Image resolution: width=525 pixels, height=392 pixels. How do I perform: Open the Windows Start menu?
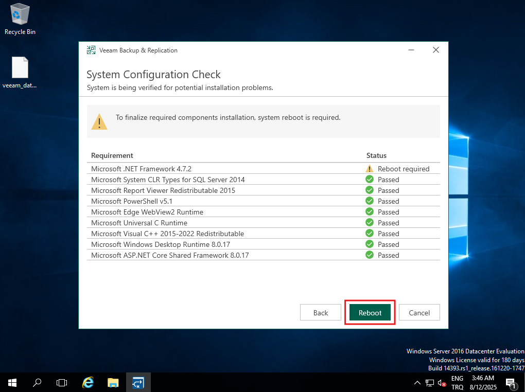pos(12,382)
